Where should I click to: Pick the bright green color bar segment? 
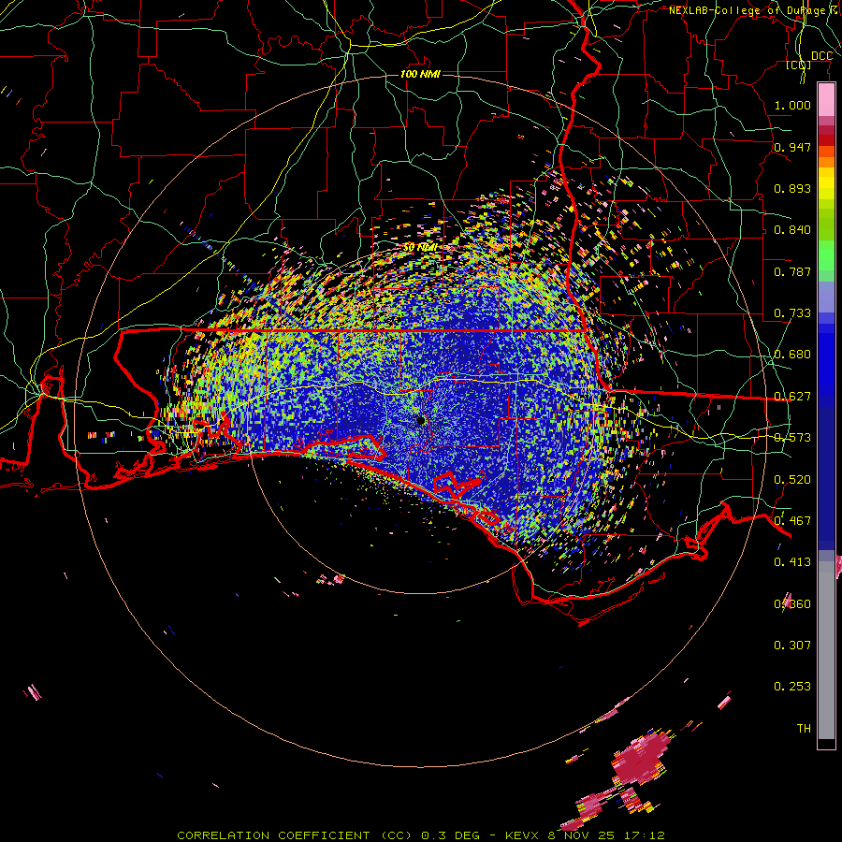point(826,255)
